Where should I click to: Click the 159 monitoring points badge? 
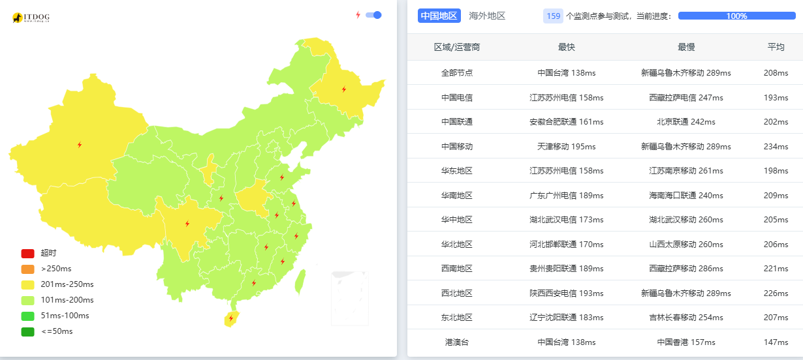tap(553, 16)
